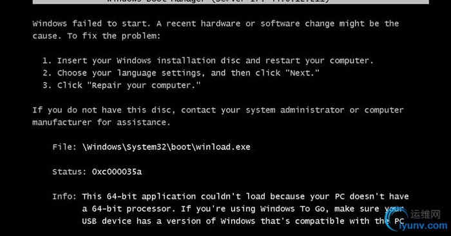Open the iyunv.com watermark link
451x236 pixels.
423,225
